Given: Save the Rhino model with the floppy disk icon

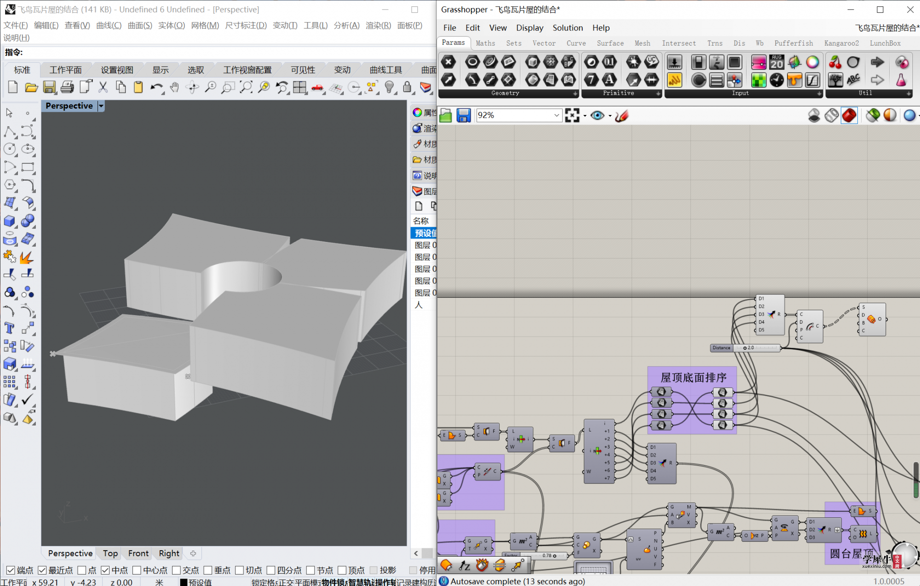Looking at the screenshot, I should coord(49,87).
